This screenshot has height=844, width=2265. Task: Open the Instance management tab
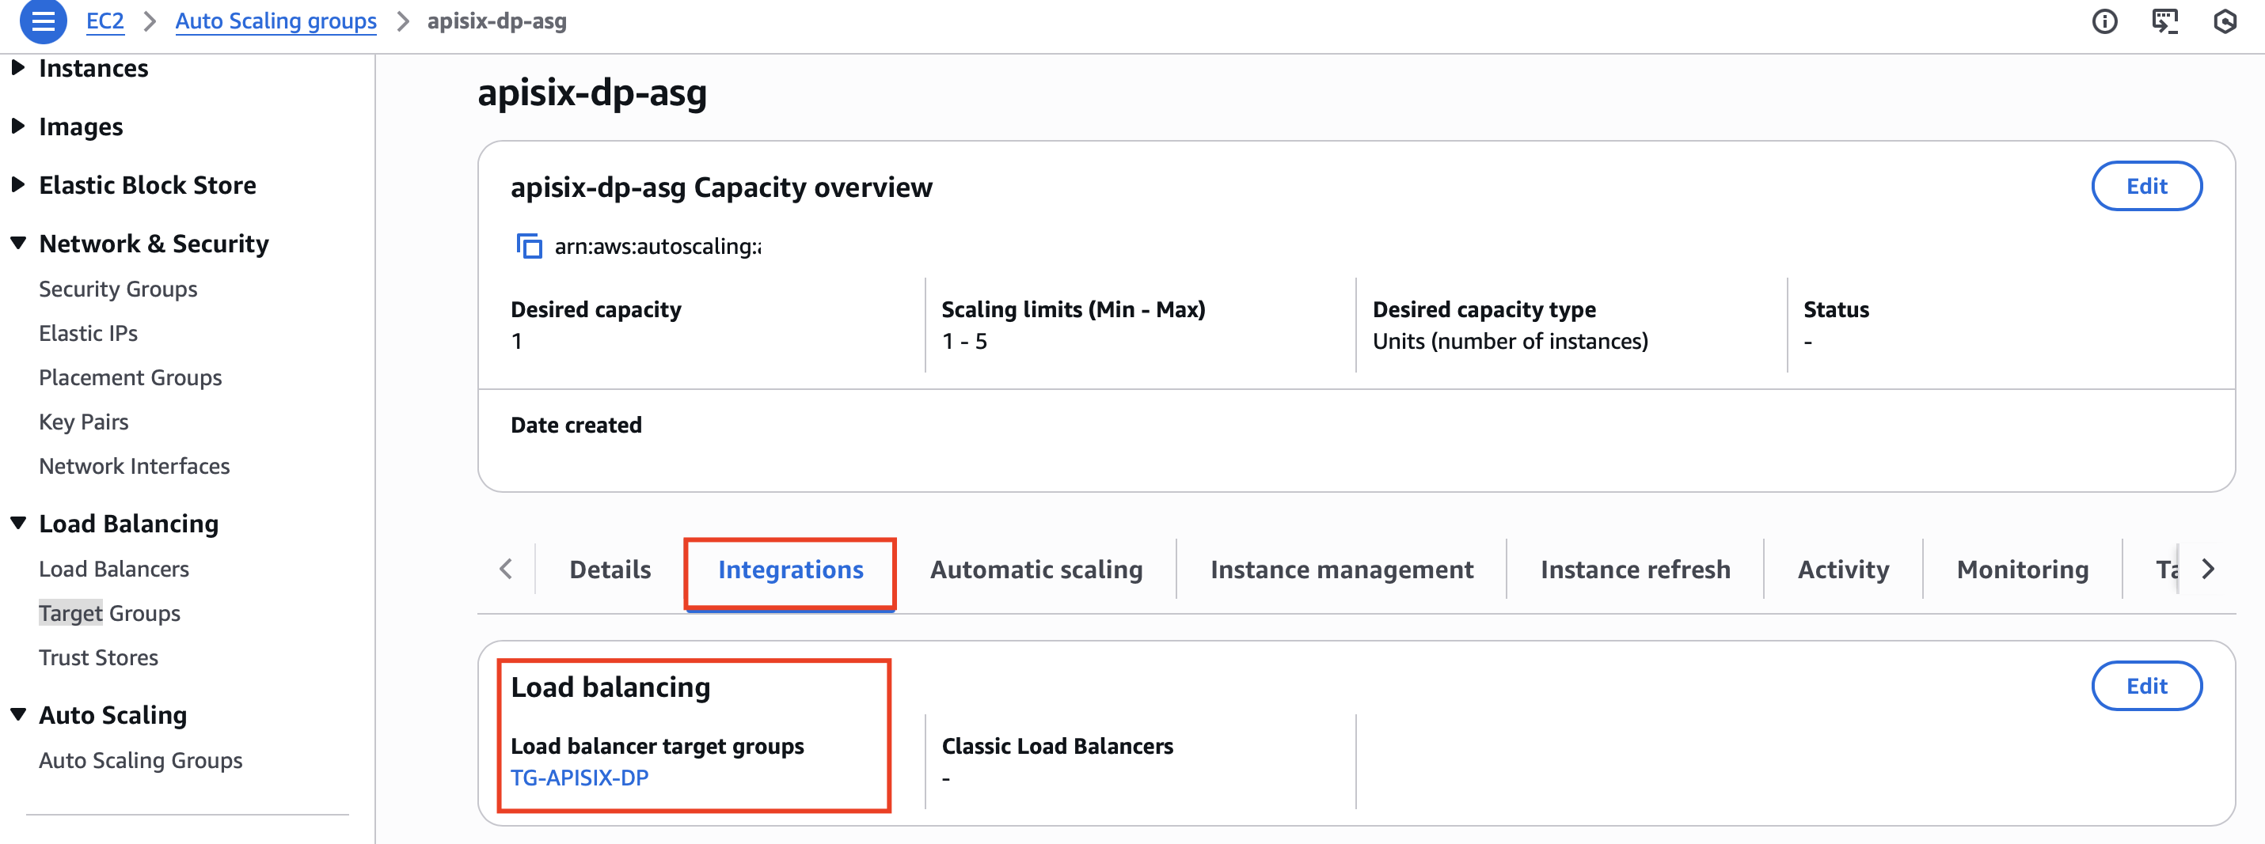[1341, 570]
